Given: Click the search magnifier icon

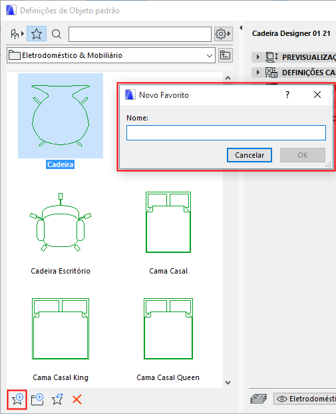Looking at the screenshot, I should tap(56, 34).
